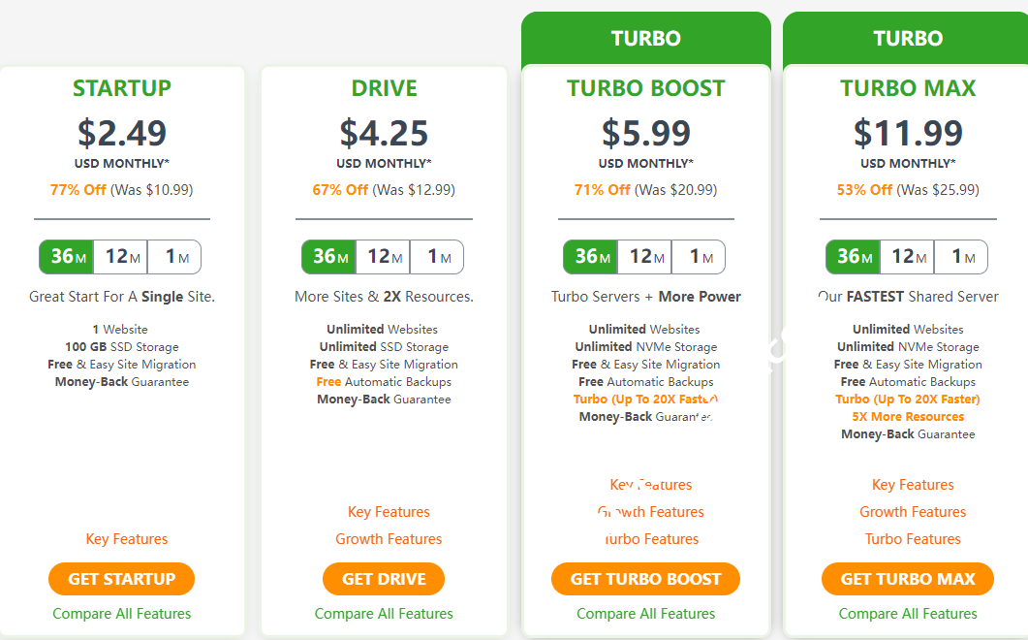Expand Key Features under Startup plan
The image size is (1028, 640).
127,539
